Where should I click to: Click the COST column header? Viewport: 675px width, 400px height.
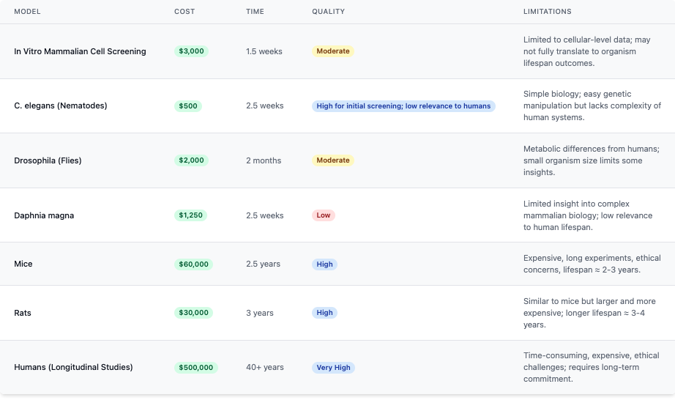pos(184,12)
